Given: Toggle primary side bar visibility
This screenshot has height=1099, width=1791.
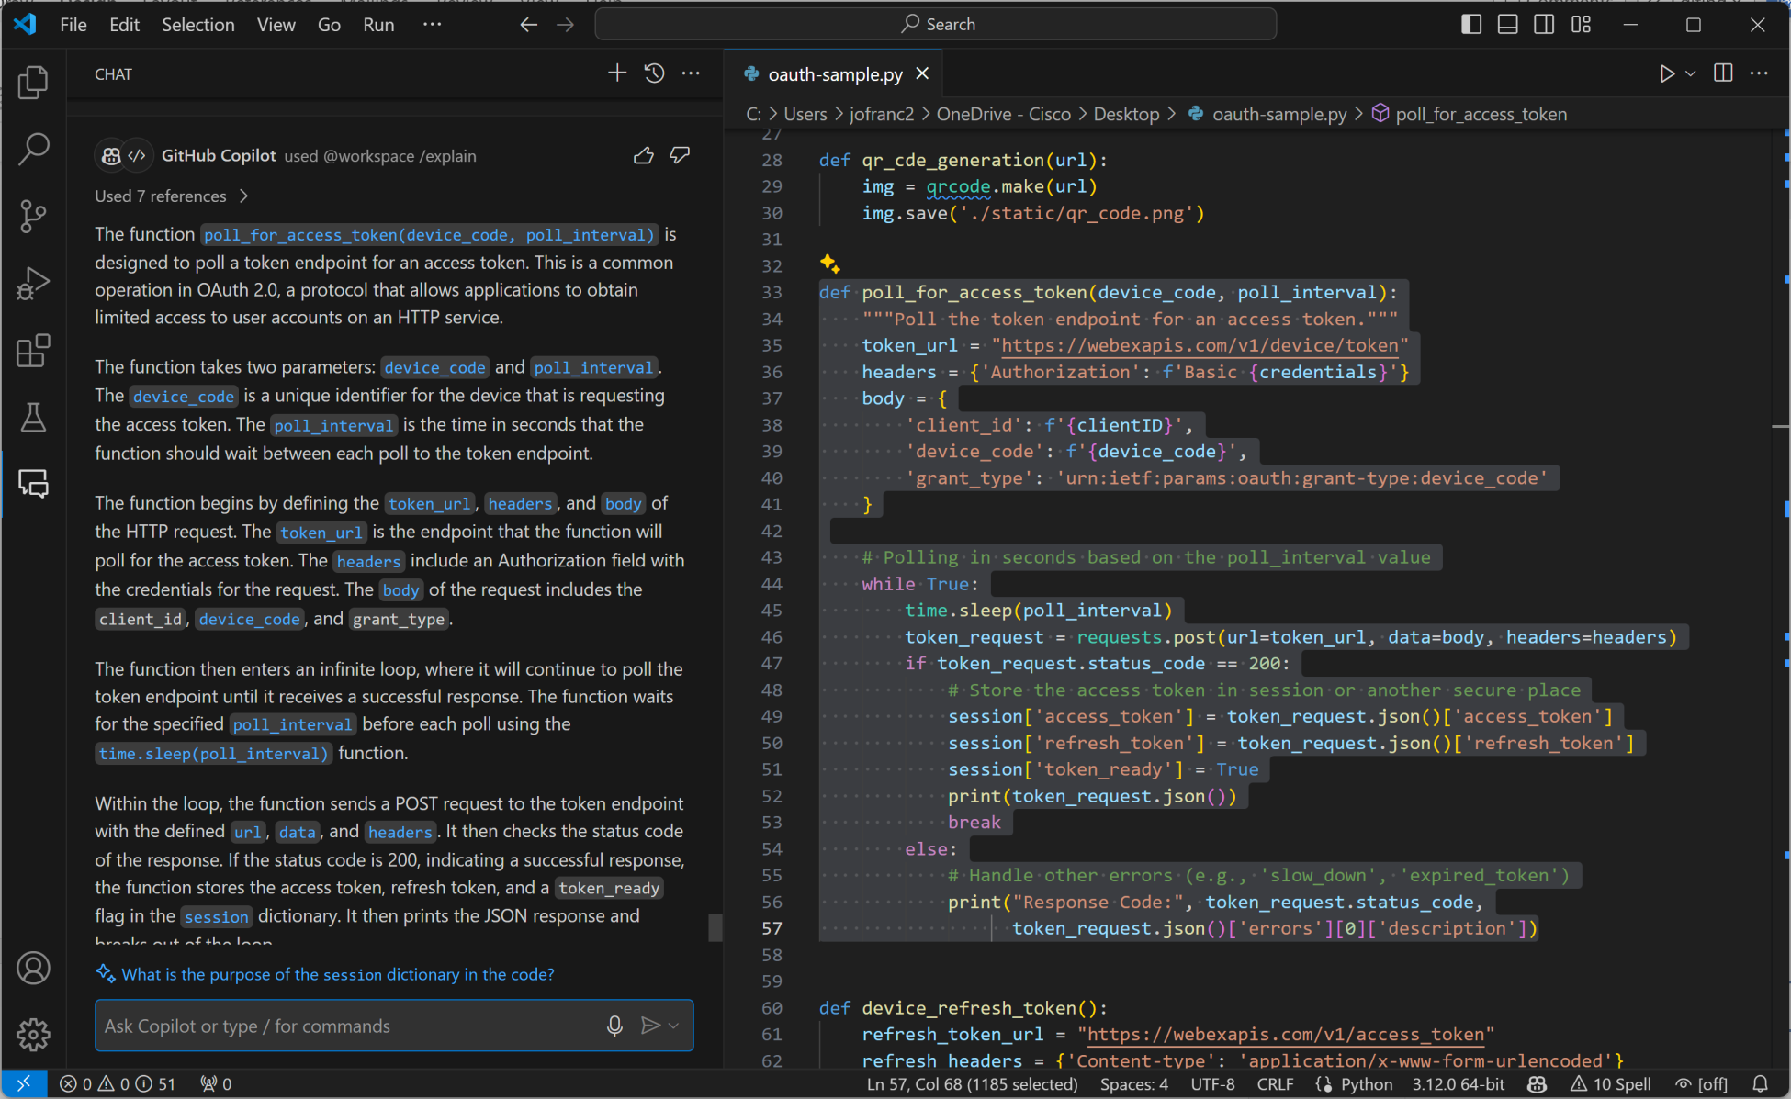Looking at the screenshot, I should click(1471, 25).
